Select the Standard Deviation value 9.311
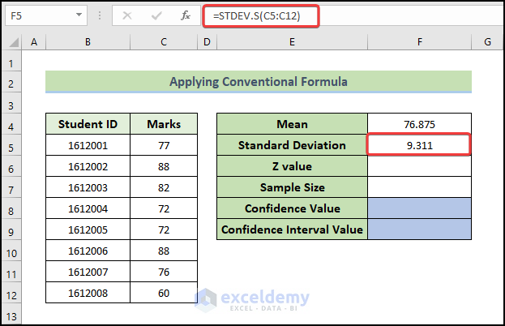This screenshot has height=326, width=505. [x=419, y=145]
